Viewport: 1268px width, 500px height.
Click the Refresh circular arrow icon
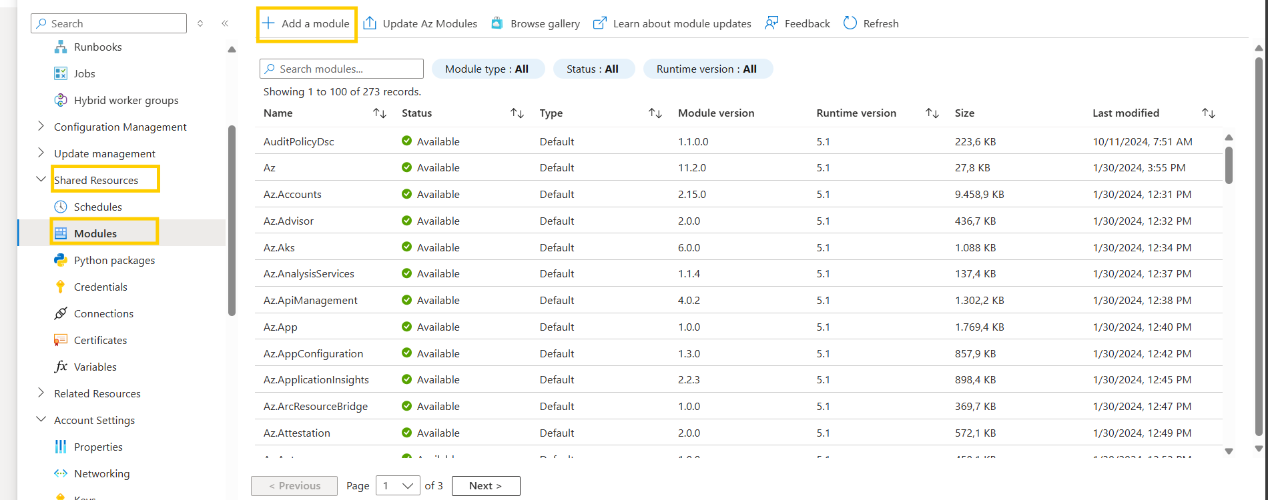850,23
